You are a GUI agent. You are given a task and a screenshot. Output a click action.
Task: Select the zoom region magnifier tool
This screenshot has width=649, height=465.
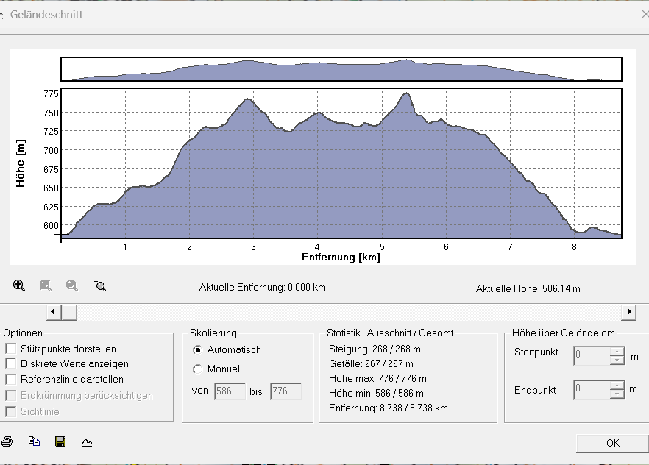[100, 285]
